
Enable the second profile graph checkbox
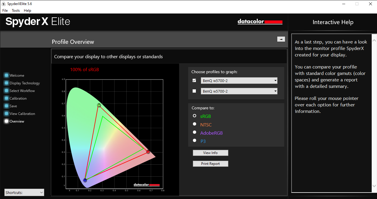click(x=194, y=91)
